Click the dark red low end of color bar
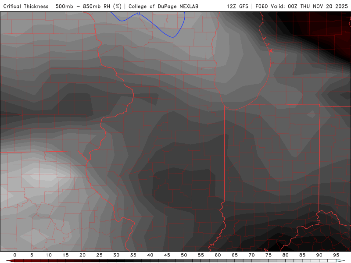The image size is (351, 263). pyautogui.click(x=11, y=261)
